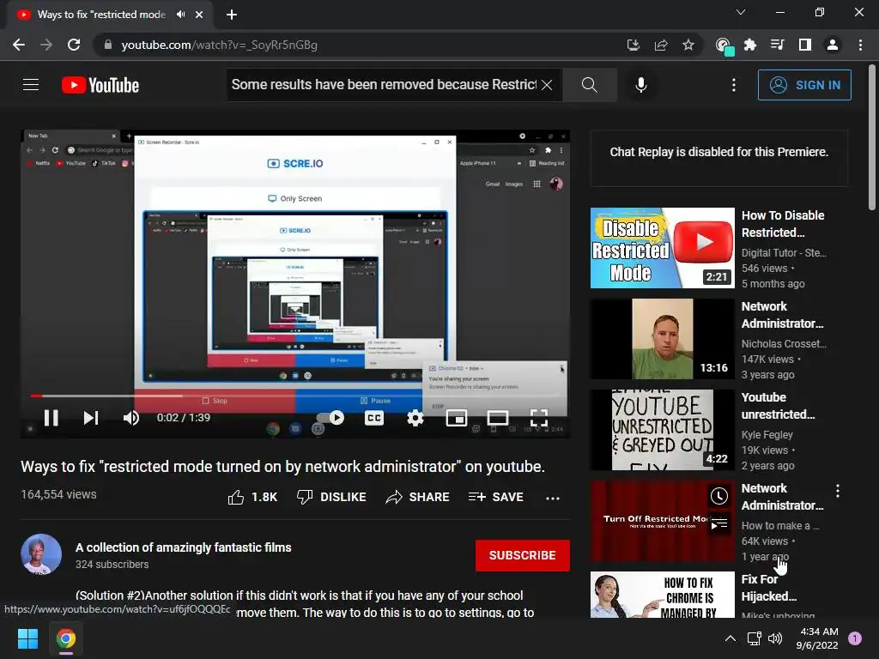
Task: Close the YouTube tab
Action: [x=199, y=15]
